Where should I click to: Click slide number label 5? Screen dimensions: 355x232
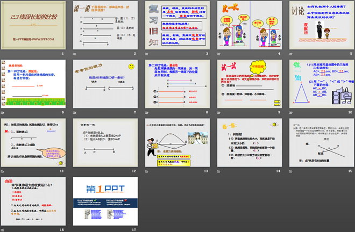pos(351,54)
